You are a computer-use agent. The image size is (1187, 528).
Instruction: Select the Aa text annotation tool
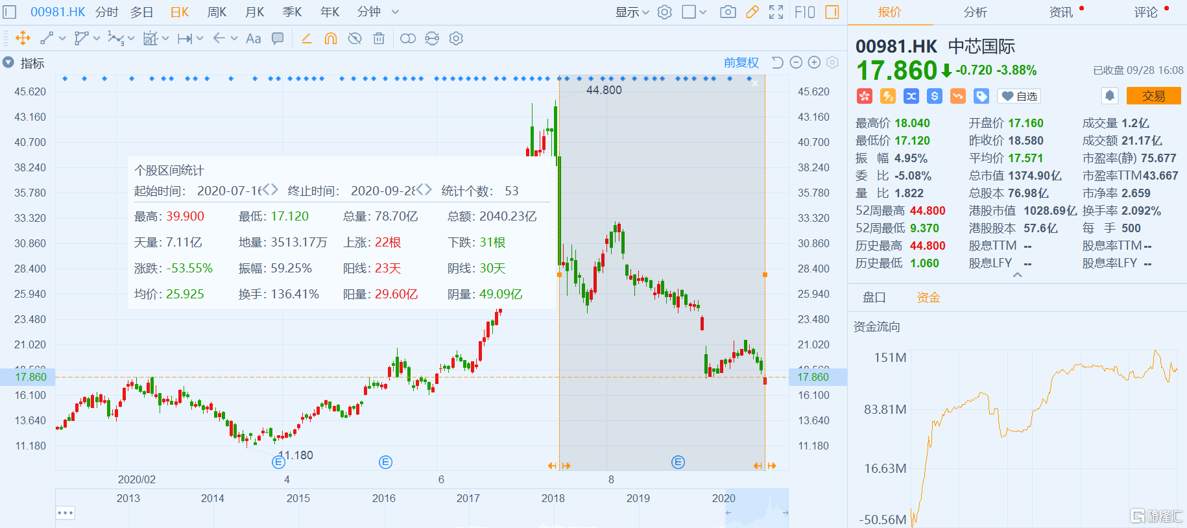click(254, 38)
